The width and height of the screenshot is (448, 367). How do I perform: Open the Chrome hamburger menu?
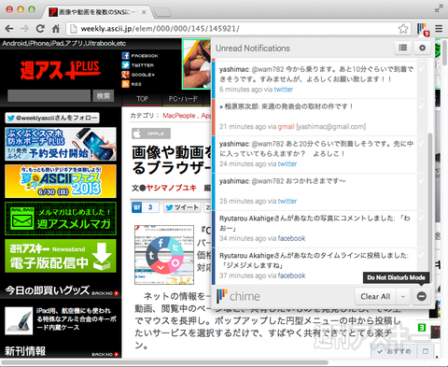pyautogui.click(x=439, y=29)
